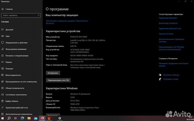Open Microsoft Edge from the taskbar
The width and height of the screenshot is (194, 121).
[22, 118]
